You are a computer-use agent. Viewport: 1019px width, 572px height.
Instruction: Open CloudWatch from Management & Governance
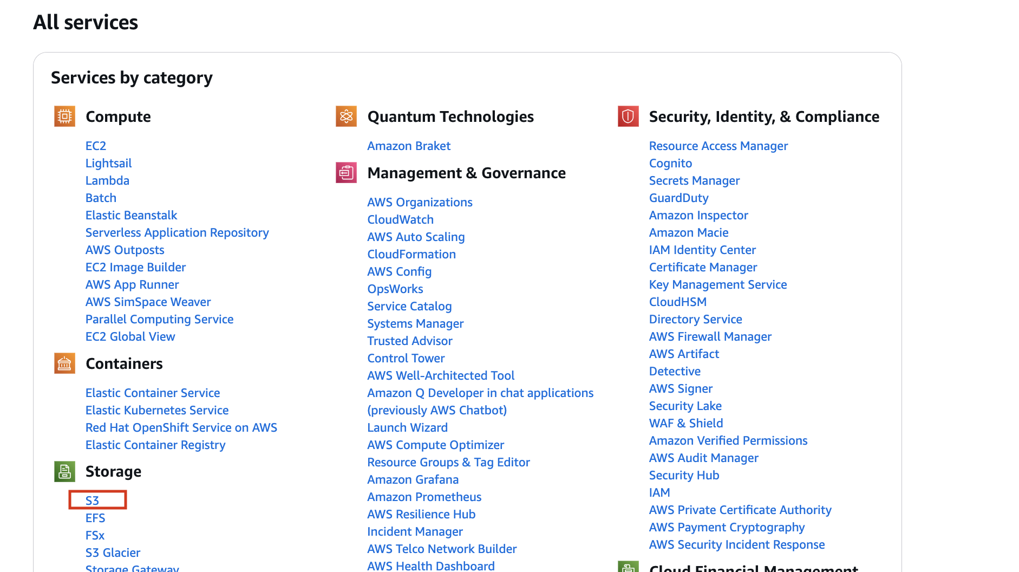pos(400,219)
